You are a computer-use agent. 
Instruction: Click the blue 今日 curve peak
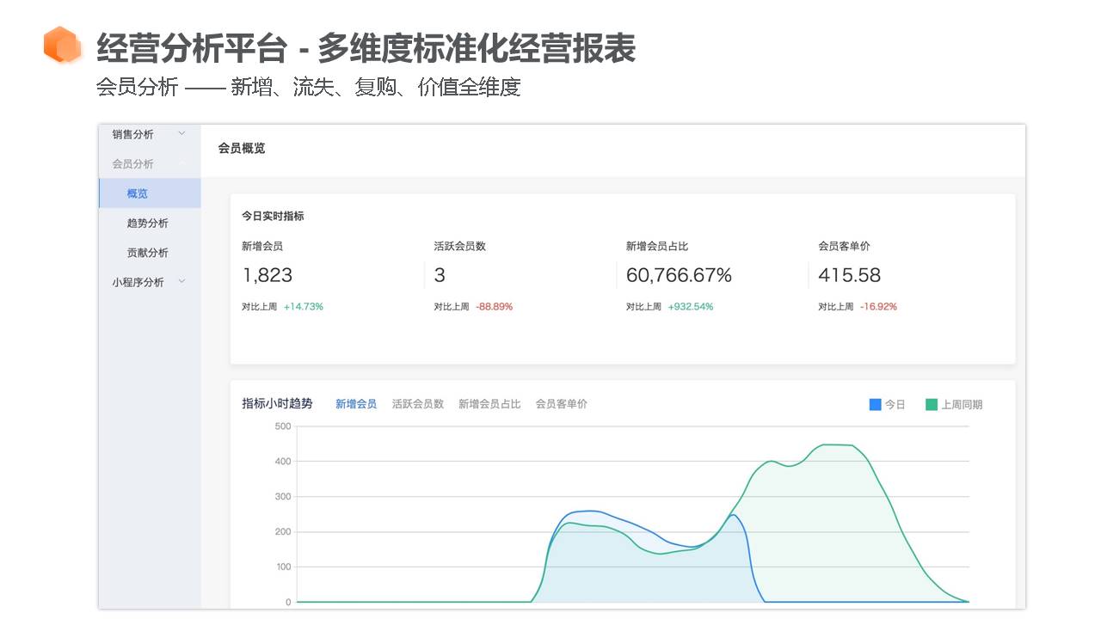click(587, 511)
